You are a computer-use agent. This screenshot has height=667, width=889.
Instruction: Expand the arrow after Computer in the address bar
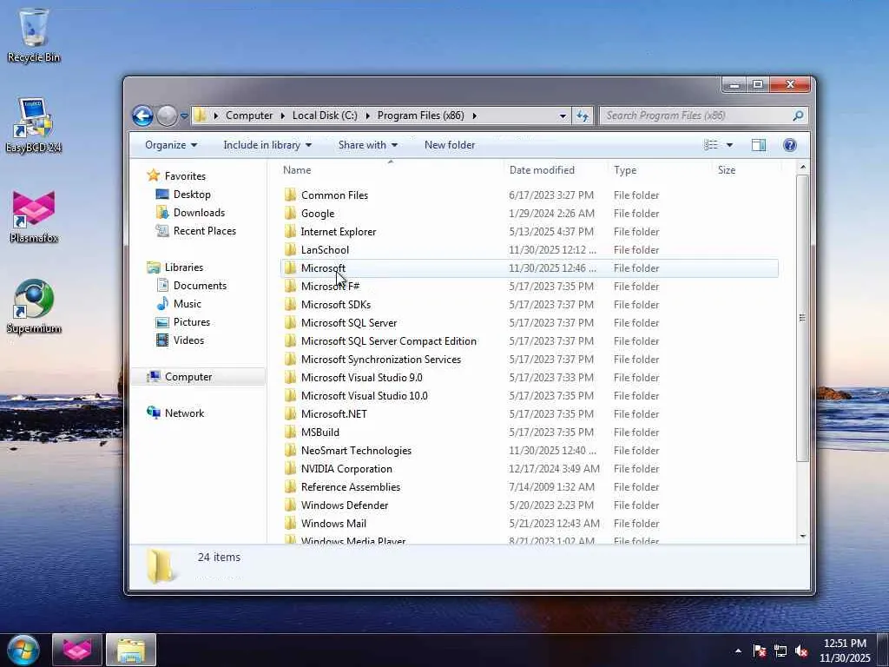pos(282,116)
